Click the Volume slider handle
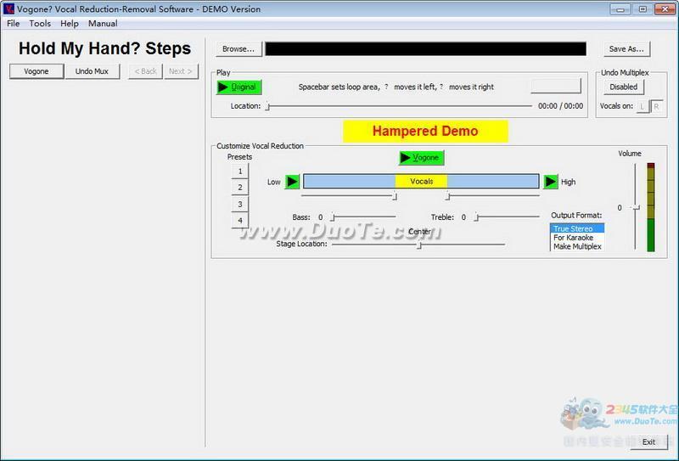679x461 pixels. [636, 207]
